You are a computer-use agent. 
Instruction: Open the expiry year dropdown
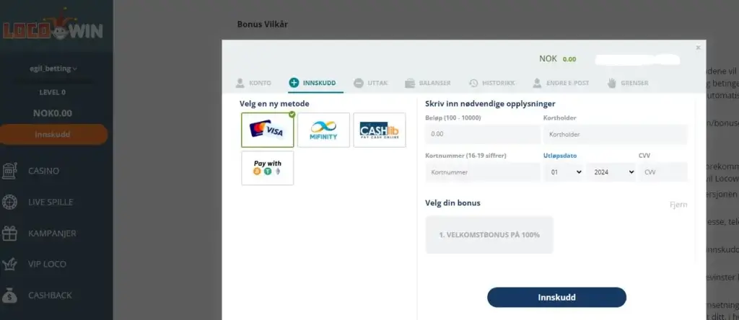coord(611,172)
